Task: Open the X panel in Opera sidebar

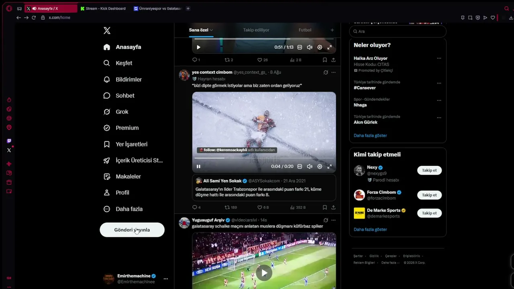Action: (9, 151)
